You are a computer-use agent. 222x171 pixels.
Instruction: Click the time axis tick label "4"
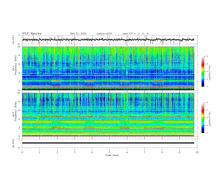92,152
